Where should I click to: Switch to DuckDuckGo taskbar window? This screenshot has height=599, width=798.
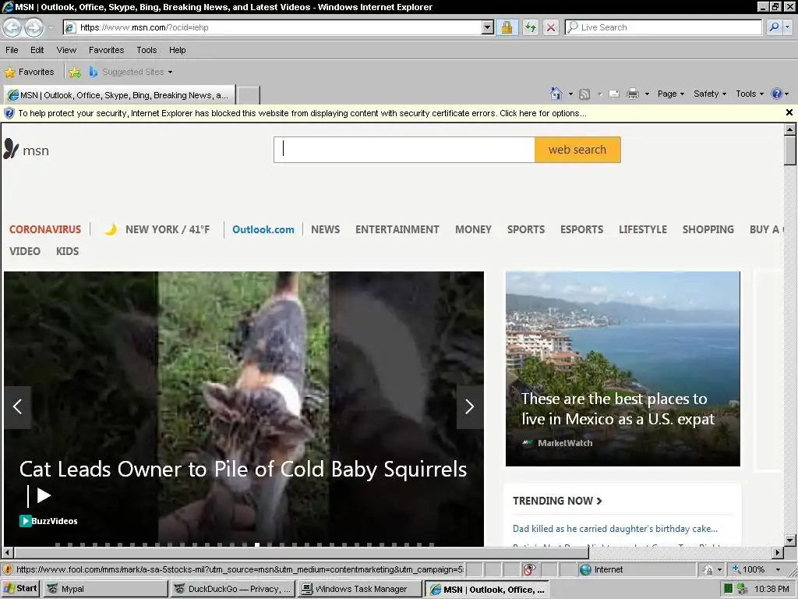click(x=233, y=589)
